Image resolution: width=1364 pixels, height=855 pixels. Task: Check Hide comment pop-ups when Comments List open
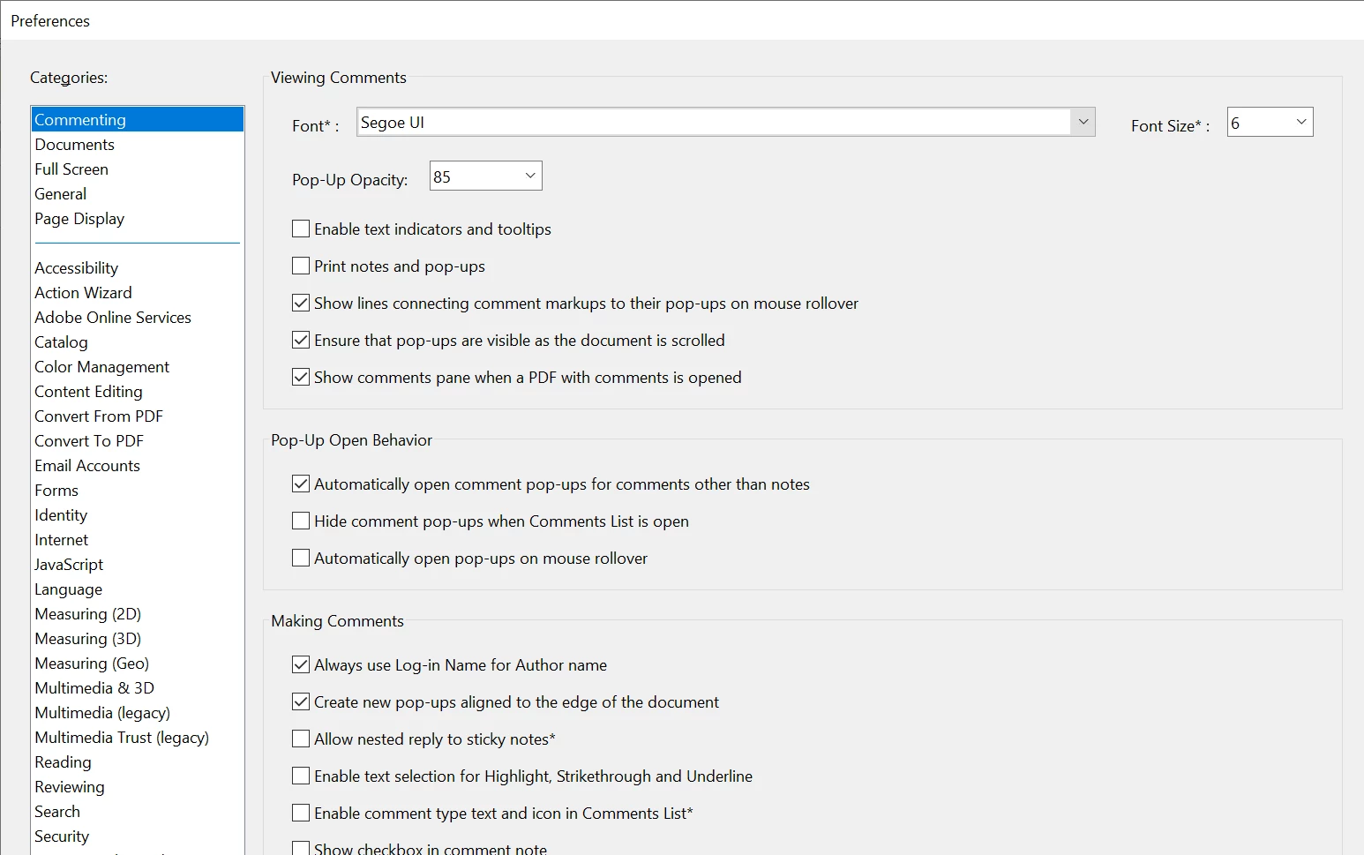coord(301,521)
